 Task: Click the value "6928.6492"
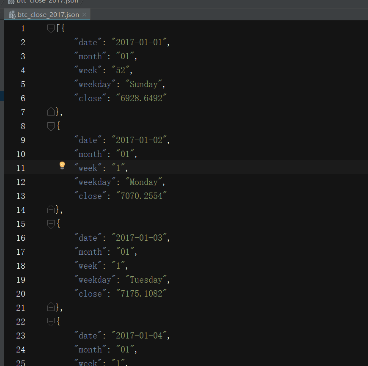tap(141, 98)
